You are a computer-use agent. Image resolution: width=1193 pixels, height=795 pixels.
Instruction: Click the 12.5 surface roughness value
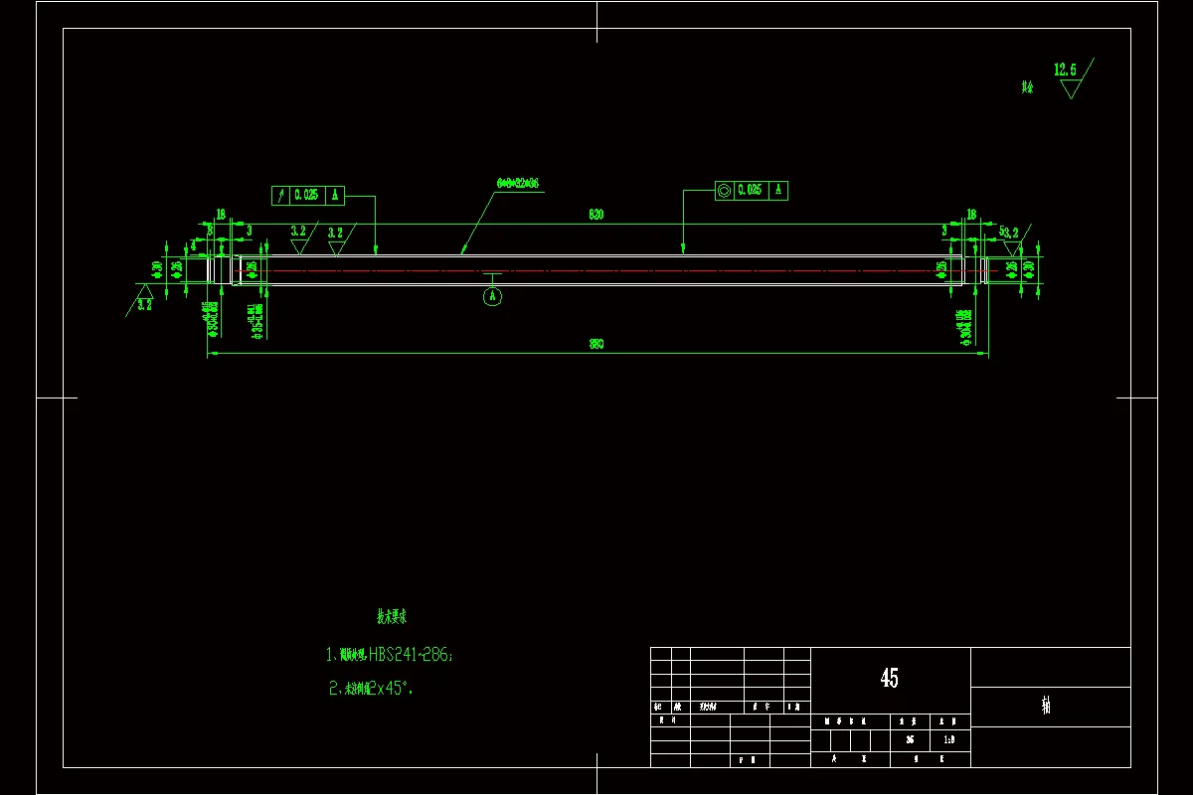[1065, 70]
